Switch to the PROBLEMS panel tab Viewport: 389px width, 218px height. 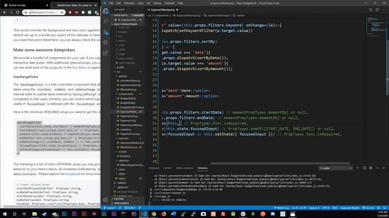click(x=154, y=168)
